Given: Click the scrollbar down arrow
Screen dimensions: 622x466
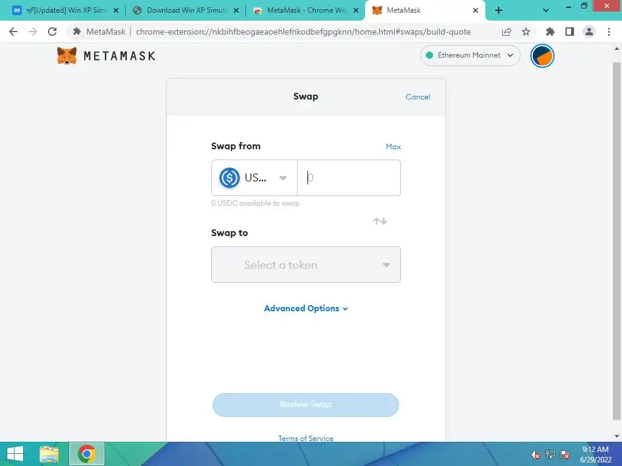Looking at the screenshot, I should 617,436.
